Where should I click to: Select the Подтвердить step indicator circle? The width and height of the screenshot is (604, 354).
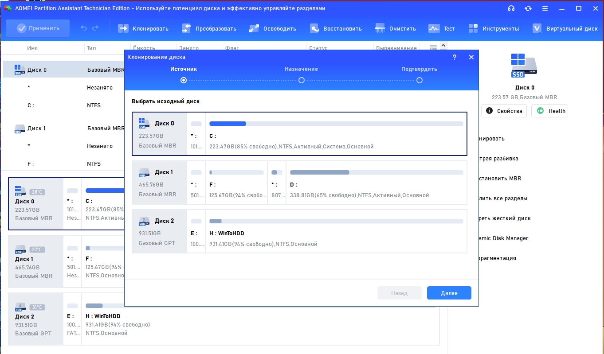pos(420,80)
